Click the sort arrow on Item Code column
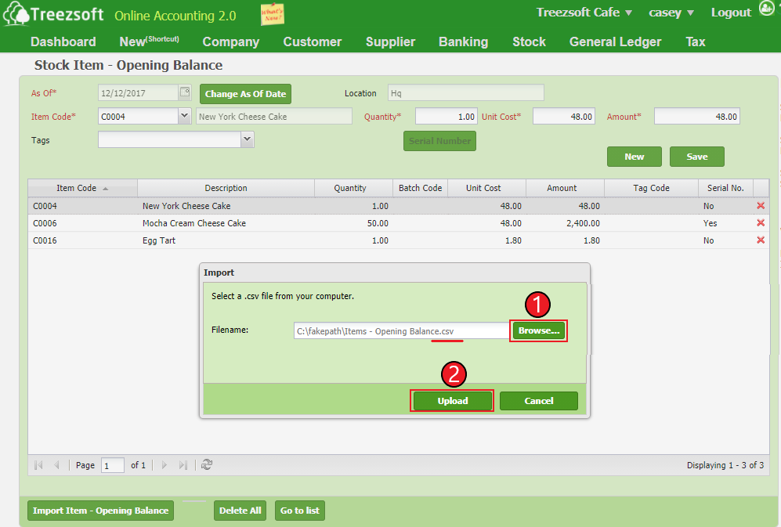Viewport: 781px width, 527px height. (x=106, y=188)
